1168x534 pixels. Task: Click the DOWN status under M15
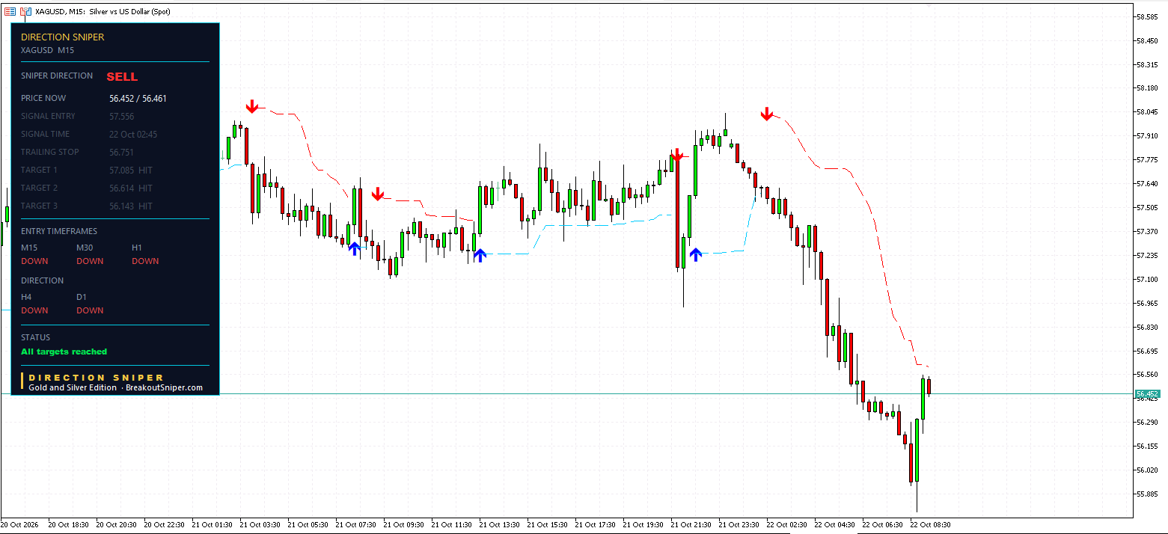tap(34, 261)
